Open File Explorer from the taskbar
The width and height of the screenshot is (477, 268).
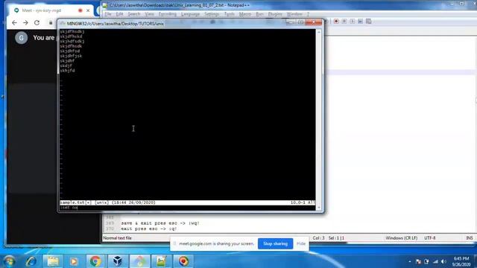point(53,261)
